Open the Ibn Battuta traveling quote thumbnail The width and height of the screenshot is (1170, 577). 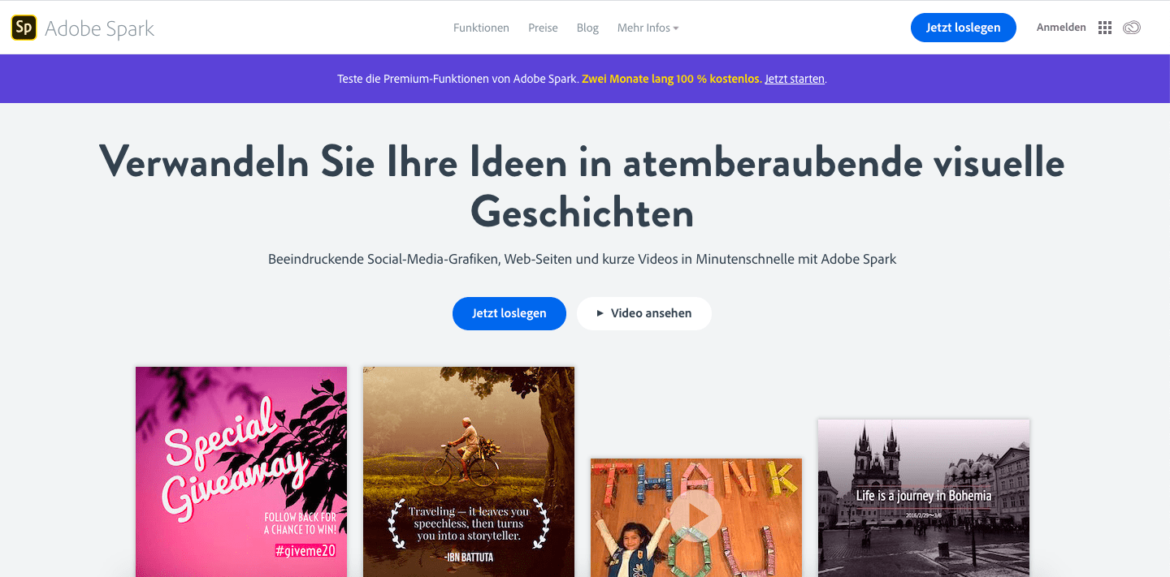point(469,472)
